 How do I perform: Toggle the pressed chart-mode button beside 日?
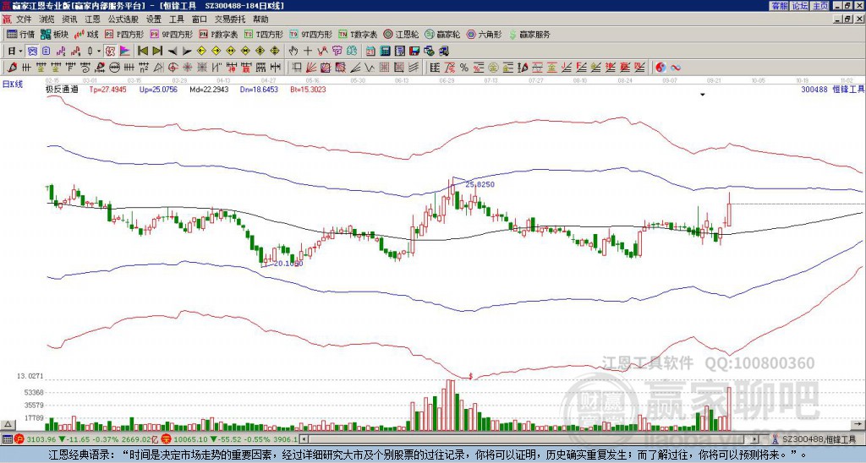pyautogui.click(x=33, y=52)
